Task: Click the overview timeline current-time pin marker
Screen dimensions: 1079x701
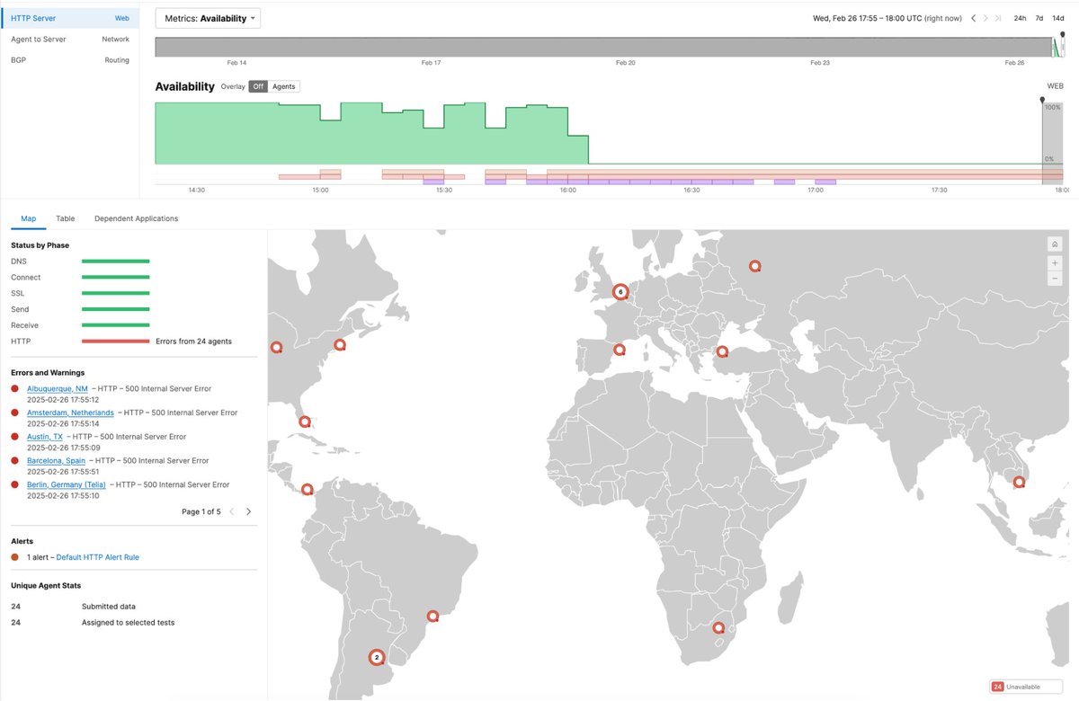Action: click(1062, 35)
